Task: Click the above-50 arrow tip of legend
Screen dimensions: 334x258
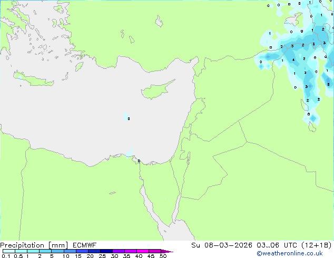Action: pos(167,251)
